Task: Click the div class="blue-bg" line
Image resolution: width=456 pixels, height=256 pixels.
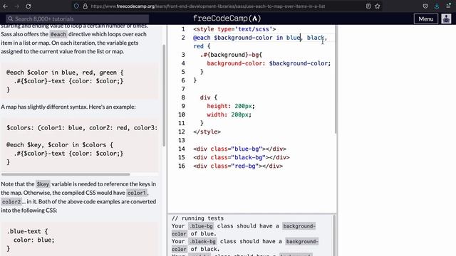Action: click(239, 149)
